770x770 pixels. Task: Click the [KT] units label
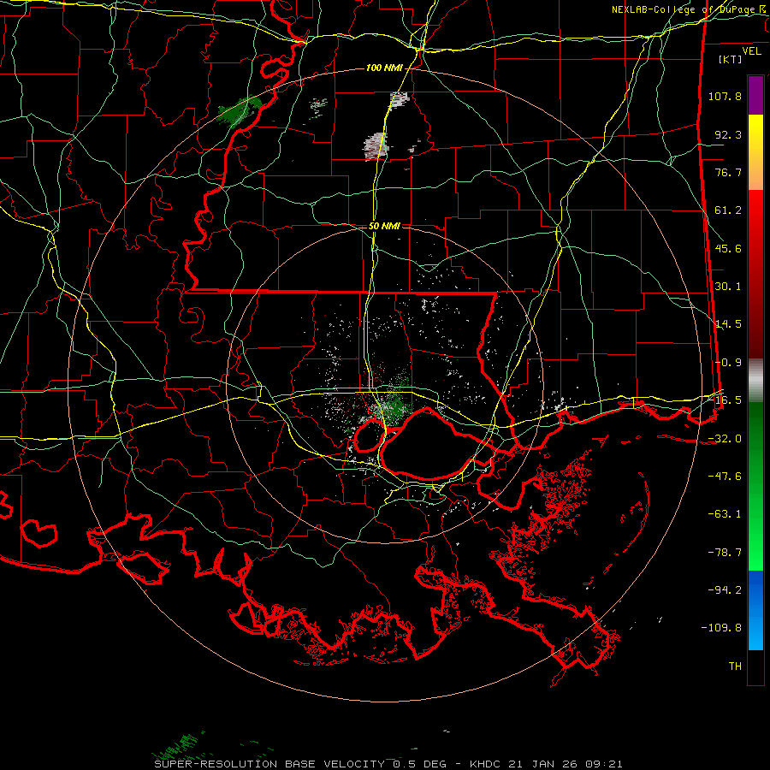[x=731, y=59]
